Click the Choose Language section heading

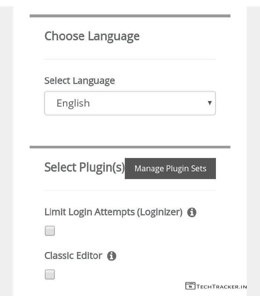92,36
